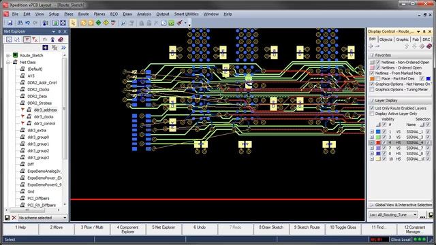Click the help book icon in Display Control
The height and width of the screenshot is (245, 436).
click(429, 46)
